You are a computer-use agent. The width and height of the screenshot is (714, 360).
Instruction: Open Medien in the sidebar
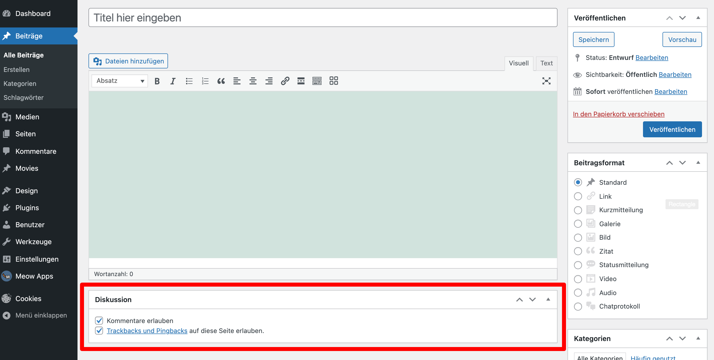27,117
